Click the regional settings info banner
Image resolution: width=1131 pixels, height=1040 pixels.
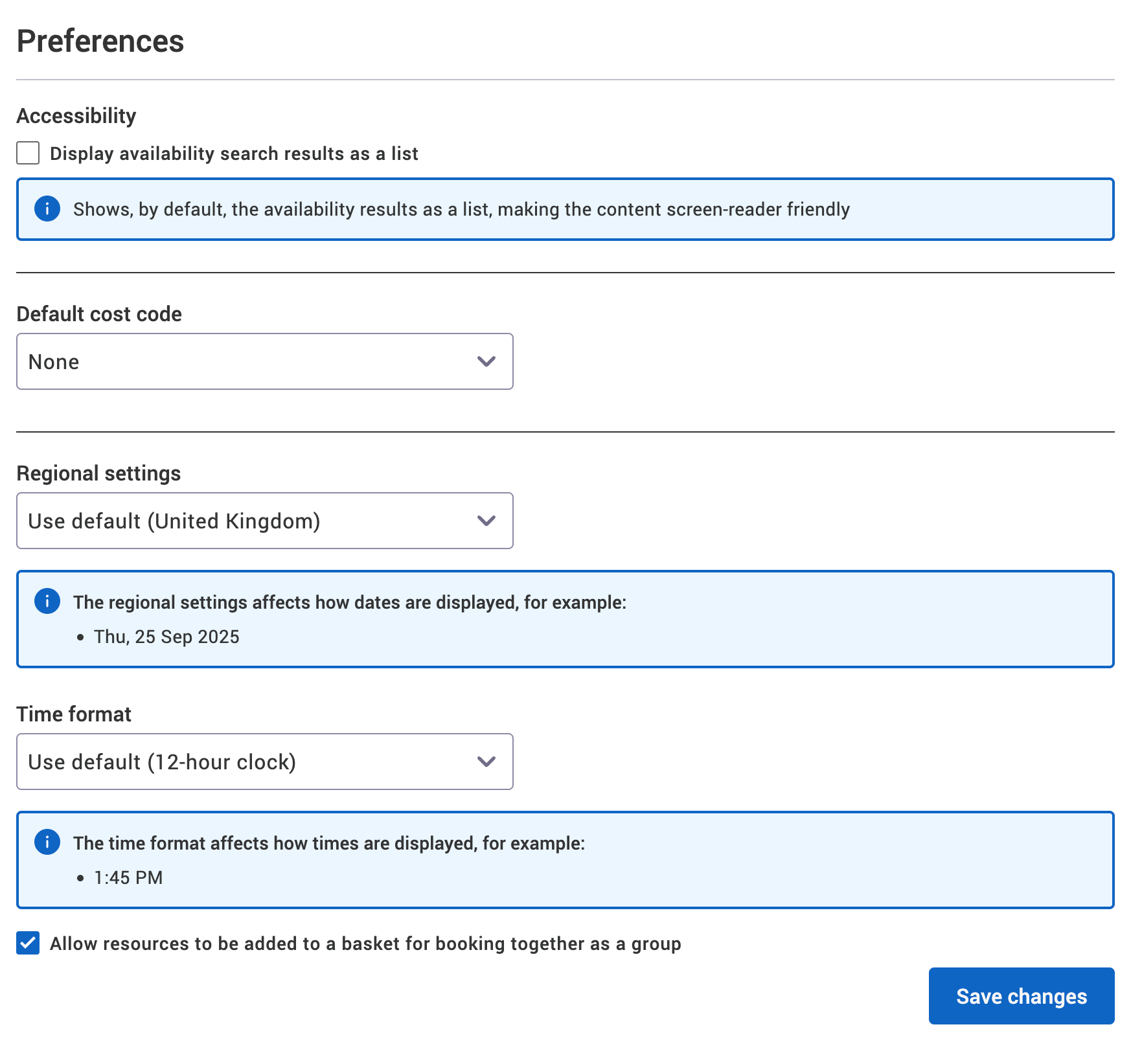564,618
